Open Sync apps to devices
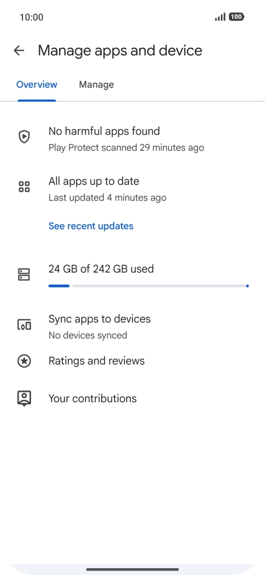 [132, 326]
